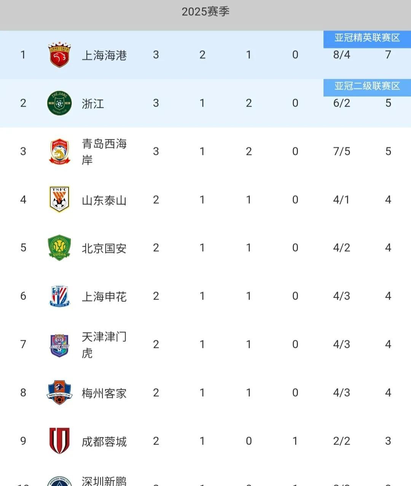411x486 pixels.
Task: Open the 上海海港 team name
Action: 104,56
